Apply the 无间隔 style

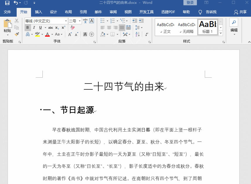tap(186, 28)
